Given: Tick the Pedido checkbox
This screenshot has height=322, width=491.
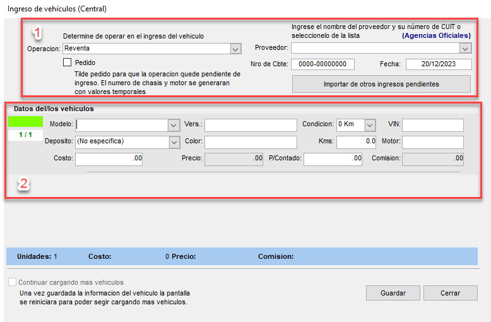Looking at the screenshot, I should point(68,63).
